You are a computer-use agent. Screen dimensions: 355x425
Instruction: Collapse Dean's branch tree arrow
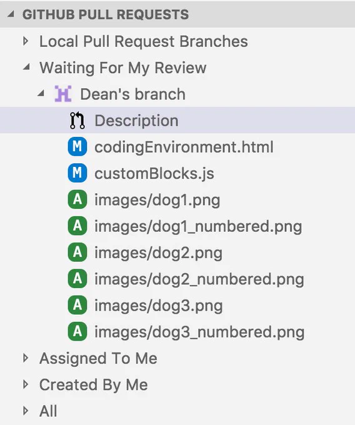(x=41, y=93)
